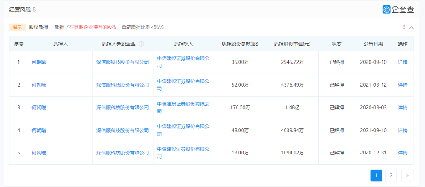Click the date 2021-03-12

[x=373, y=85]
